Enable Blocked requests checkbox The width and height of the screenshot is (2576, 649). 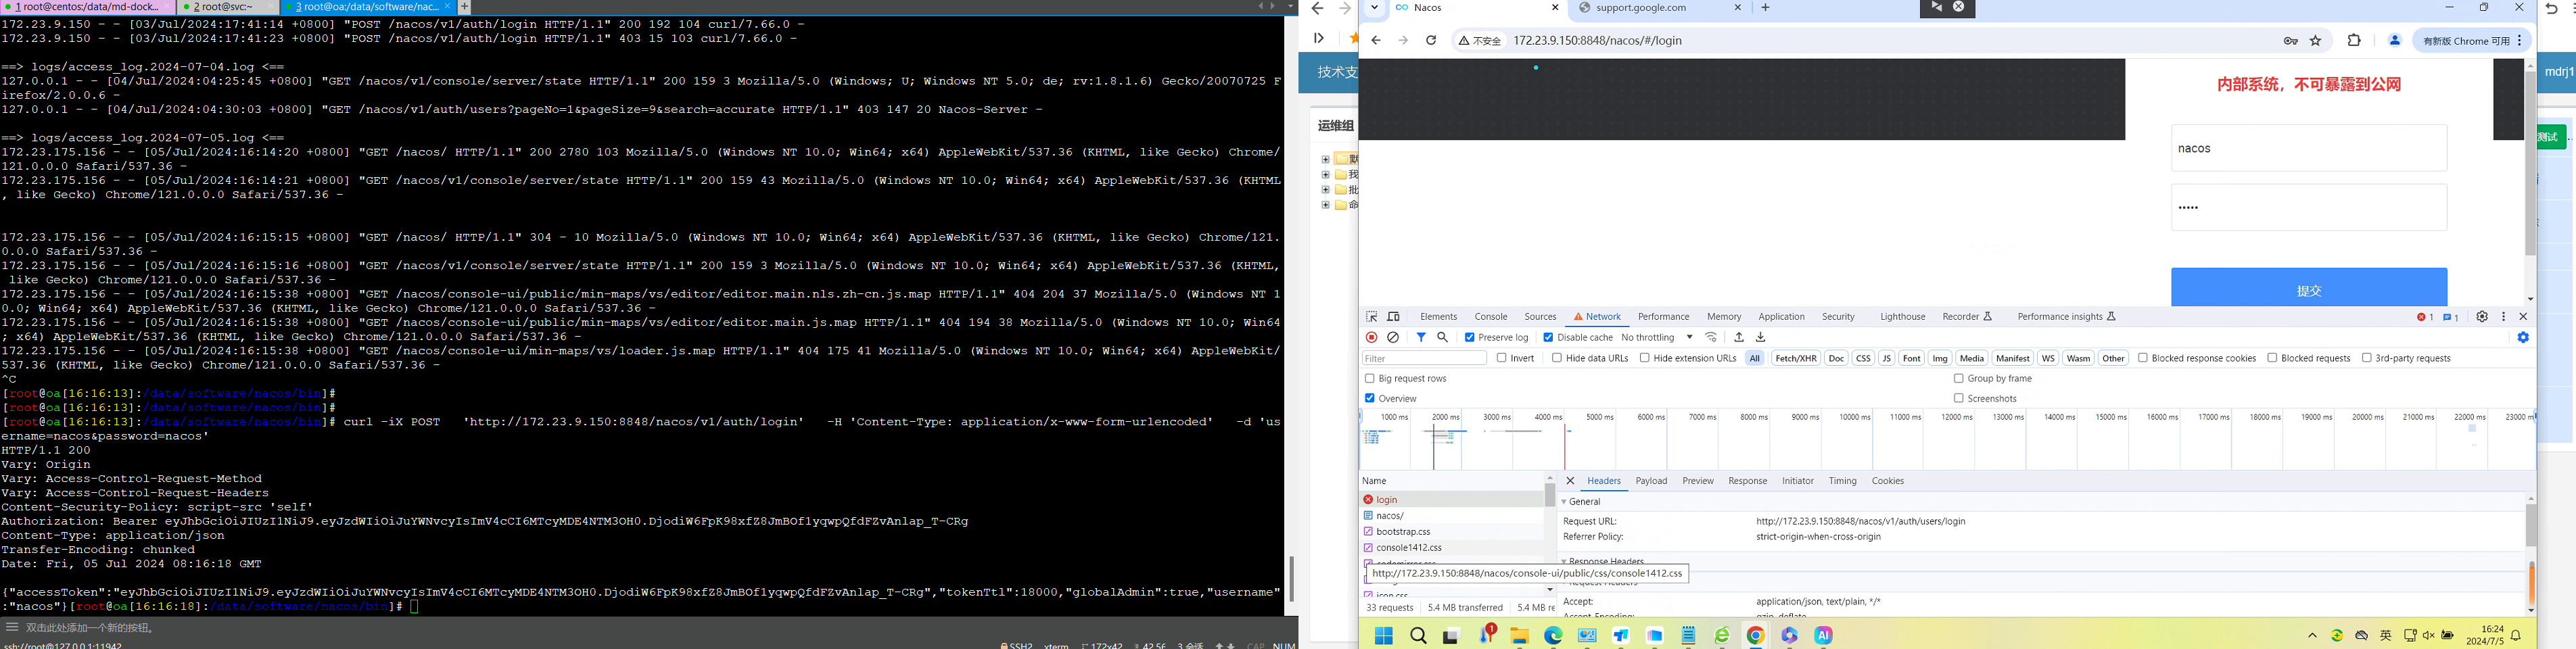coord(2273,358)
